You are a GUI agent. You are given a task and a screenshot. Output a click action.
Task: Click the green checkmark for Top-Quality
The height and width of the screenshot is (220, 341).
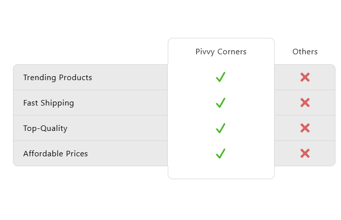(x=221, y=128)
